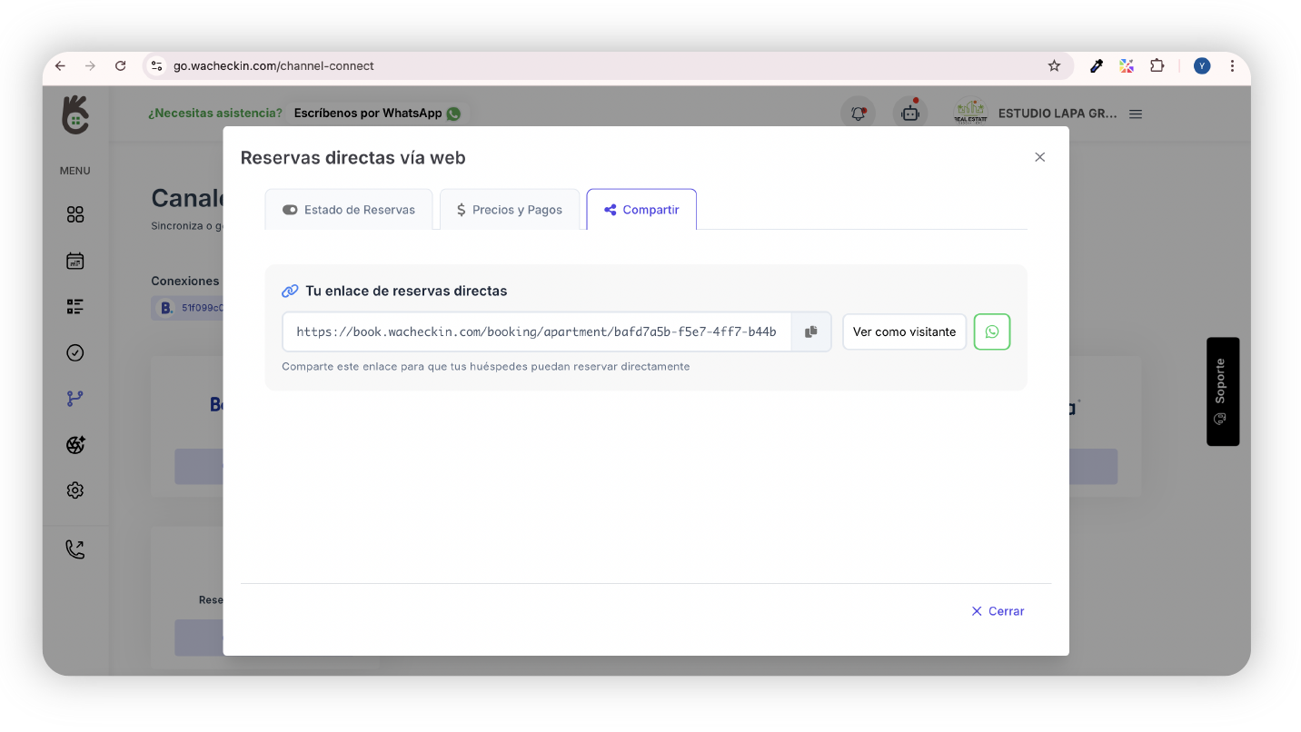Screen dimensions: 1301x732
Task: Share booking link via WhatsApp button
Action: point(991,332)
